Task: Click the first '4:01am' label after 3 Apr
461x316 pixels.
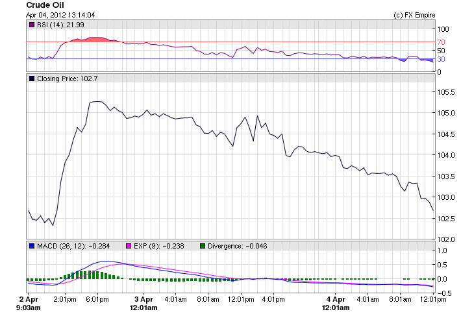Action: point(175,299)
